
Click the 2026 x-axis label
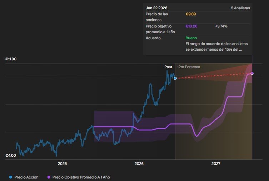[139, 164]
